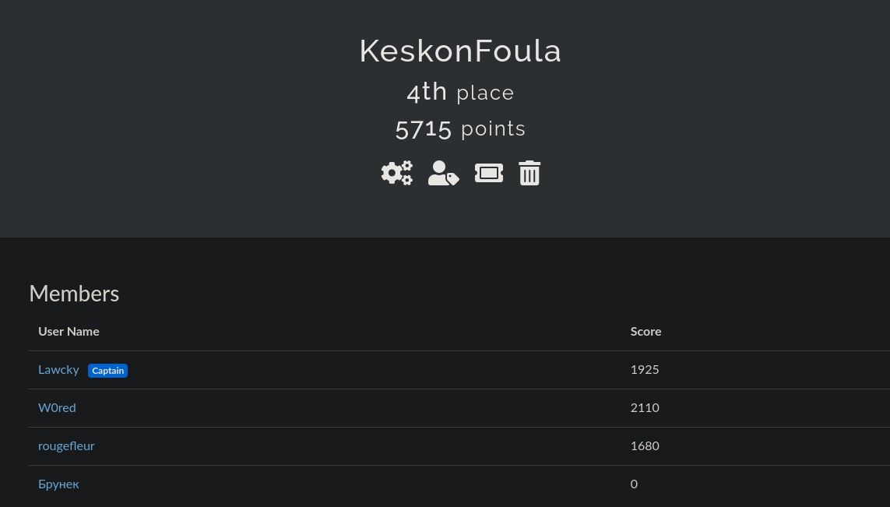Click Брунек's score of 0

pyautogui.click(x=634, y=484)
